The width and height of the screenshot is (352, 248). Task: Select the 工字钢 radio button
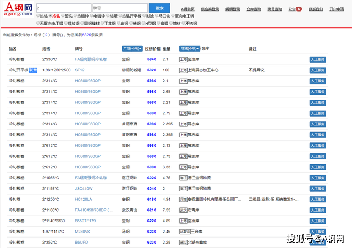click(x=102, y=23)
